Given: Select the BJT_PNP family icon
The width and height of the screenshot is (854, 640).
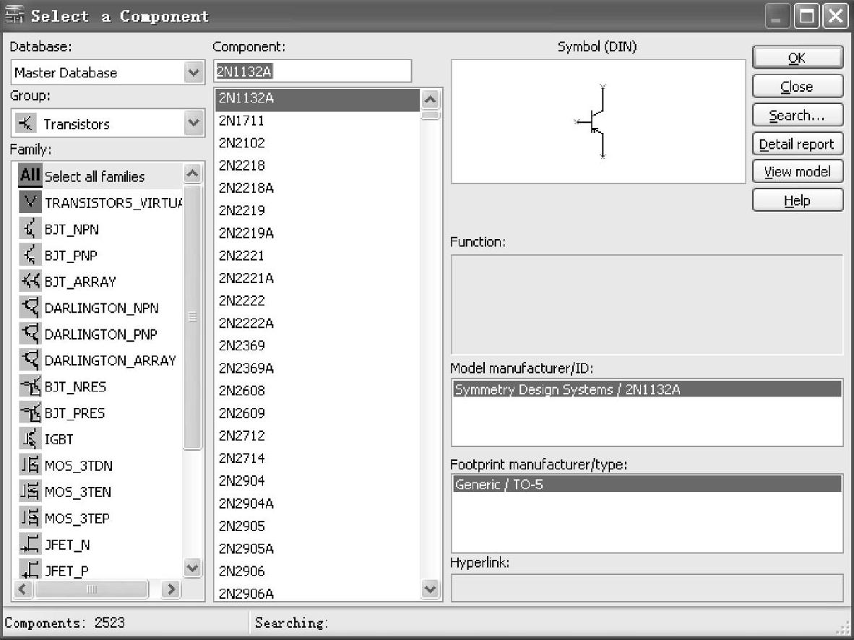Looking at the screenshot, I should click(30, 256).
